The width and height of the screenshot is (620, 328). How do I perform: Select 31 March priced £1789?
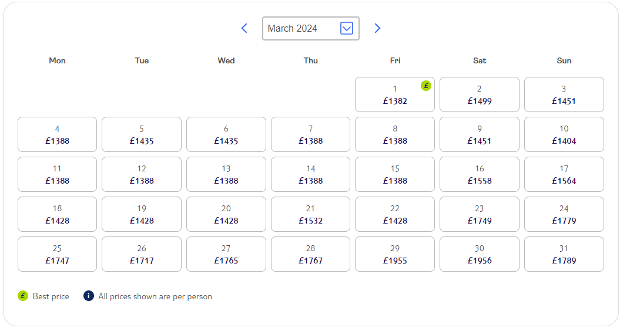(x=564, y=254)
